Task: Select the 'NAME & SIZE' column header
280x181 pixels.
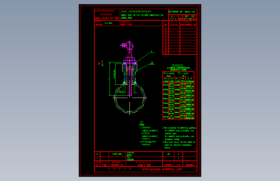Action: (x=144, y=165)
